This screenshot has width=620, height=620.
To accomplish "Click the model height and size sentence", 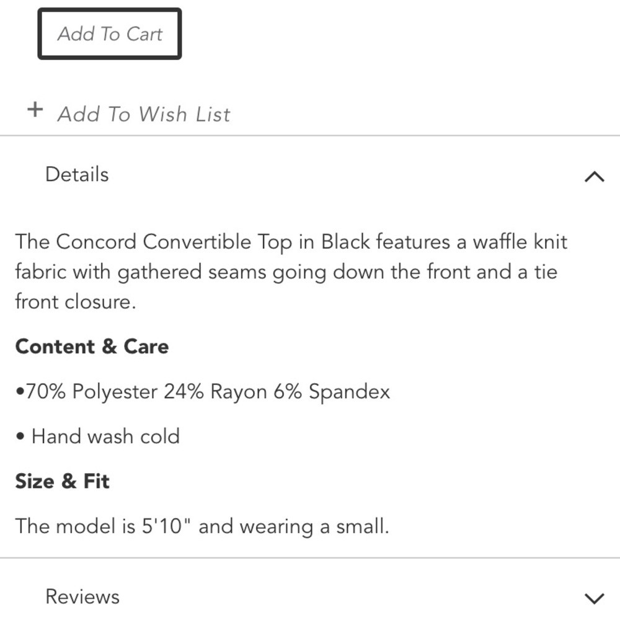I will 202,526.
